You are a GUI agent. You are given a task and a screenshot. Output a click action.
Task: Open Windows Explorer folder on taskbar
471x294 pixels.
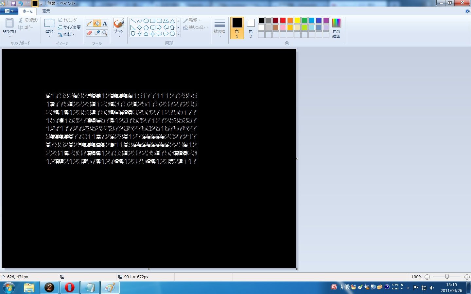click(29, 287)
